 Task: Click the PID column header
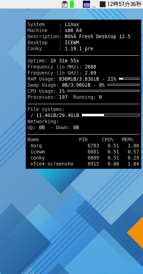click(83, 139)
